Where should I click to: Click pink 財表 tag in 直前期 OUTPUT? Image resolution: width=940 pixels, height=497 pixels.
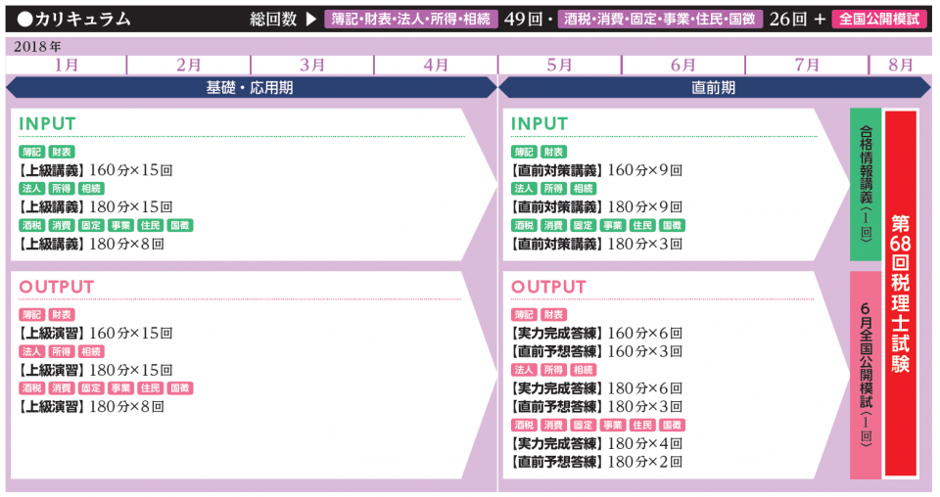[x=554, y=315]
